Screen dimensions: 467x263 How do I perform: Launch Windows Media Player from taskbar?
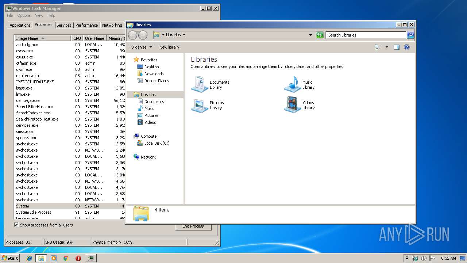[x=54, y=258]
